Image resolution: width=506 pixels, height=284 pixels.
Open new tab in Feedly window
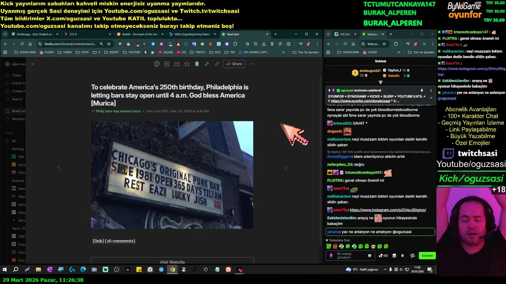tap(276, 34)
